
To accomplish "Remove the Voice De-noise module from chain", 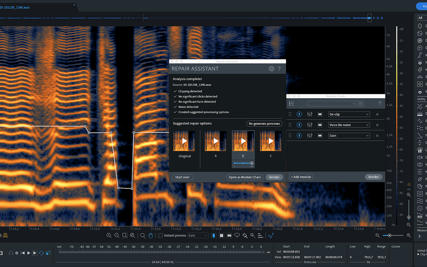I will tap(377, 125).
